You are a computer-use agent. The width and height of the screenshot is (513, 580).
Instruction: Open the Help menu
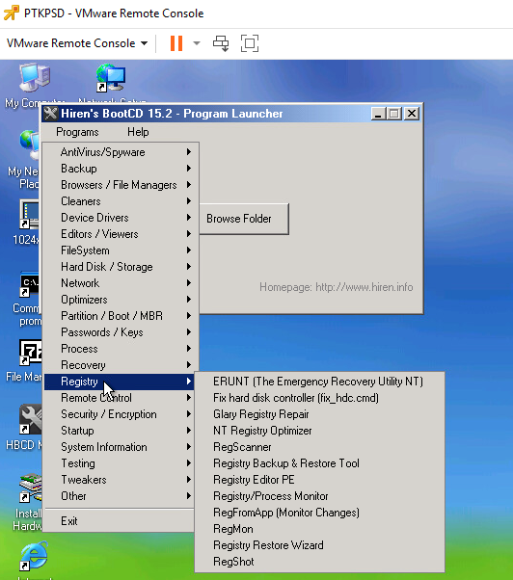[x=138, y=132]
